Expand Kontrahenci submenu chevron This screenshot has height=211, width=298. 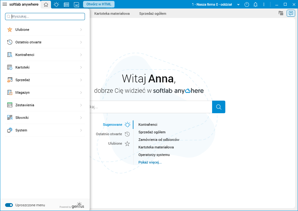[x=81, y=55]
